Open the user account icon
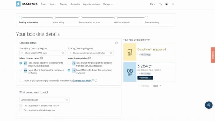Viewport: 215px width, 121px height. (x=167, y=4)
